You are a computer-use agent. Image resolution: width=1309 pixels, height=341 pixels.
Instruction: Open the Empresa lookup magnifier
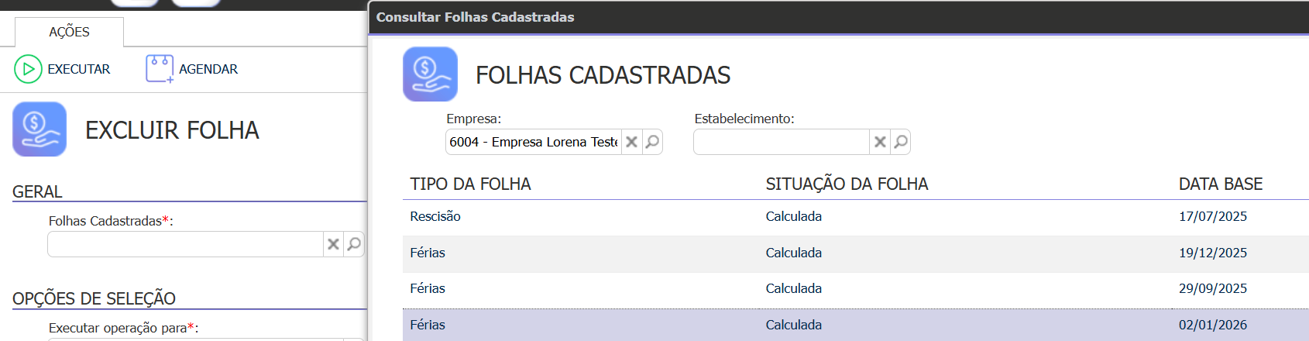click(652, 142)
